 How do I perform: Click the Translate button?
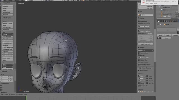coord(8,6)
